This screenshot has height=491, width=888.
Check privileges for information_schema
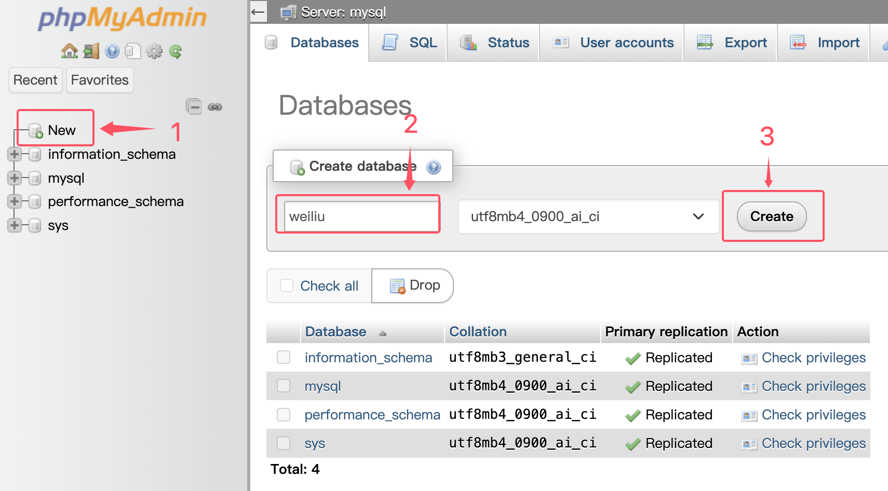click(814, 358)
